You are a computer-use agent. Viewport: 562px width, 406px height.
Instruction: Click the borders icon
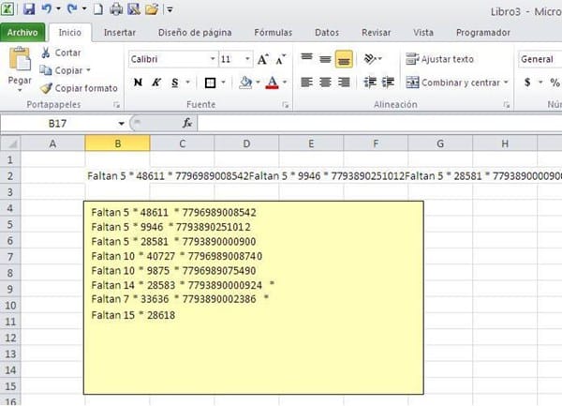210,83
